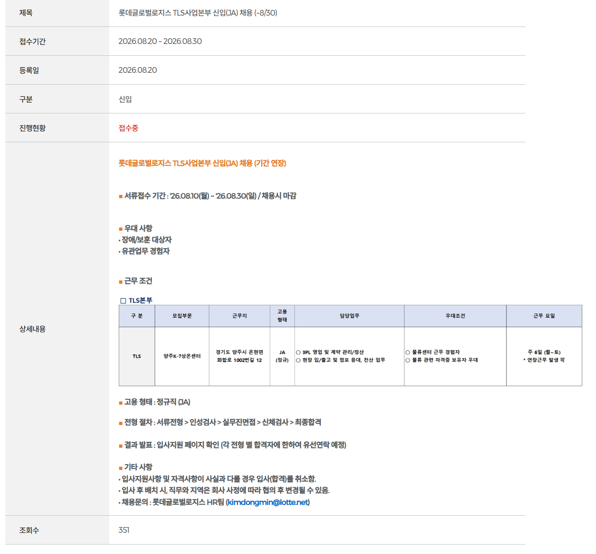Viewport: 596px width, 554px height.
Task: Select the '상세내용' row label
Action: coord(33,329)
